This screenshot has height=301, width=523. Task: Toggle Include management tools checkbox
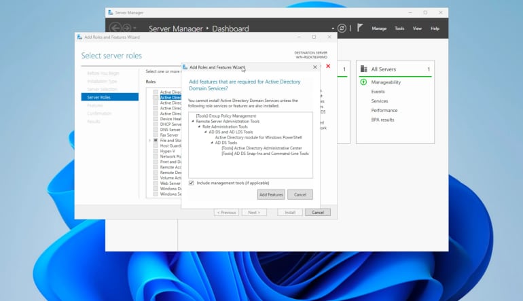[192, 183]
